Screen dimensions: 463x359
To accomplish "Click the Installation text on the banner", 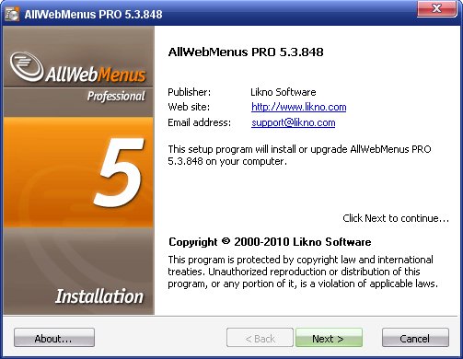I will [99, 296].
